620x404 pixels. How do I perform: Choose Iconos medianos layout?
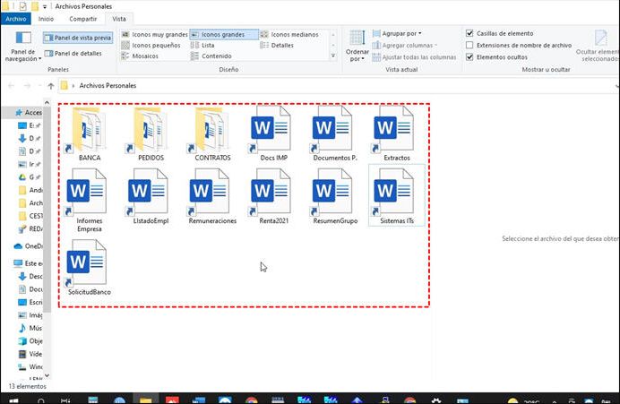pos(289,34)
